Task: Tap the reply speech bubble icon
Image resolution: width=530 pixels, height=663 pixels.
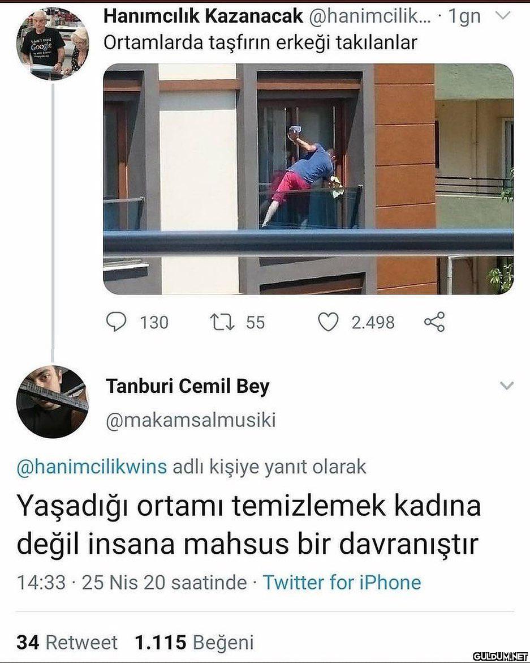Action: coord(116,322)
